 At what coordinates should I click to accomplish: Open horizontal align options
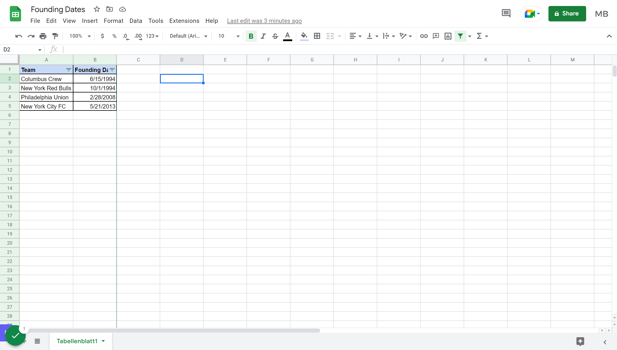[x=355, y=36]
